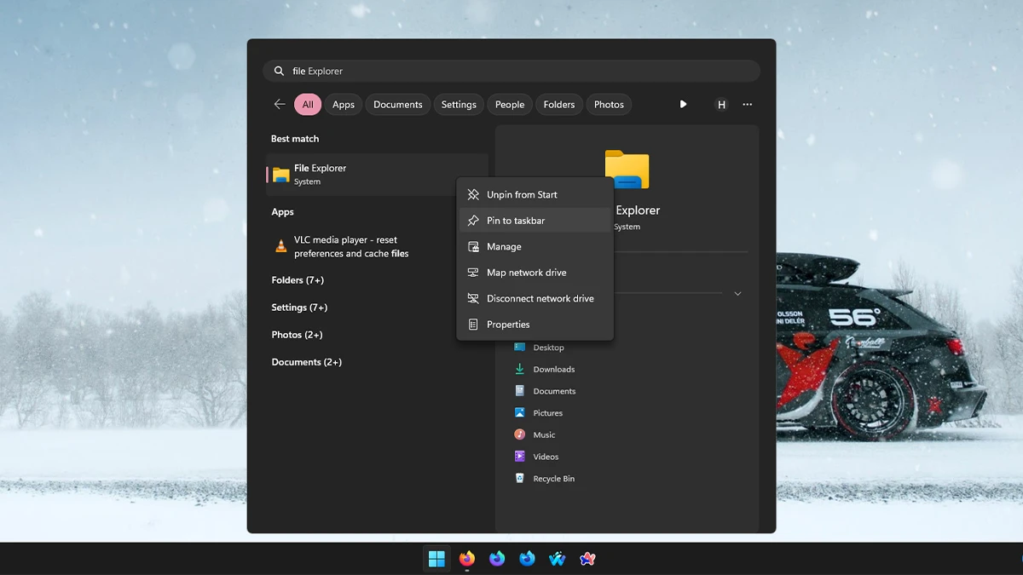Expand the Folders (7+) section

[x=298, y=280]
